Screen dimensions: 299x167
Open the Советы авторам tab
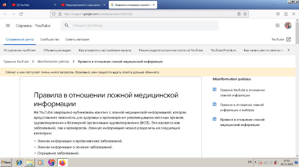(x=77, y=39)
